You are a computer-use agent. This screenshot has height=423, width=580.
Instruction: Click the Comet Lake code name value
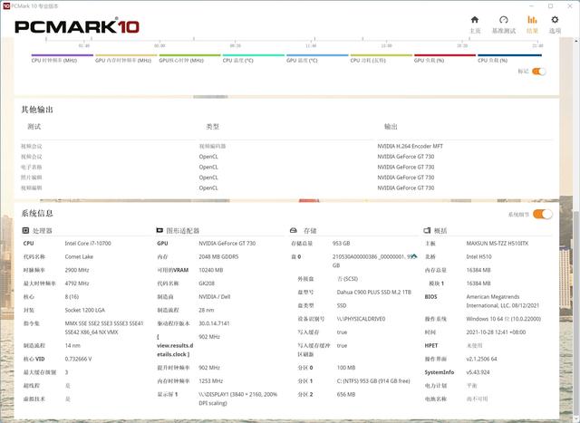[79, 256]
